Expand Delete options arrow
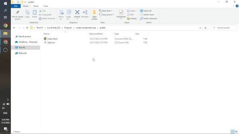 point(77,19)
